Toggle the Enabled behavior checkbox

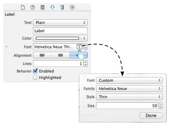35,71
